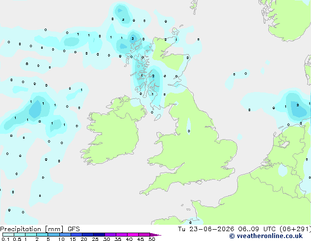
Task: Select the "Precipitation [mm] GFS" title text
Action: [x=40, y=229]
